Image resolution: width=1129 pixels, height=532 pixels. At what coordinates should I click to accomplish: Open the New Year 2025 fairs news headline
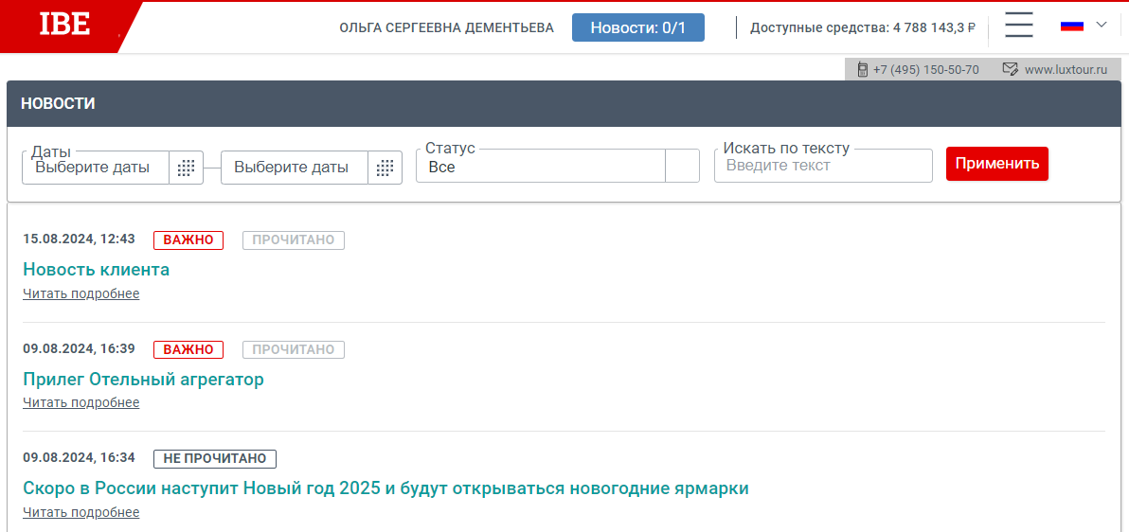[385, 489]
